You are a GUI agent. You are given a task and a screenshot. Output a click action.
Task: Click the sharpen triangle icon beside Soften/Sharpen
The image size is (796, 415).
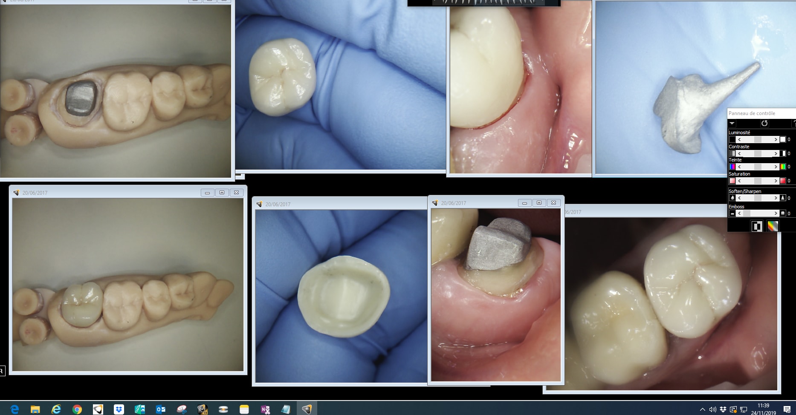[x=783, y=198]
